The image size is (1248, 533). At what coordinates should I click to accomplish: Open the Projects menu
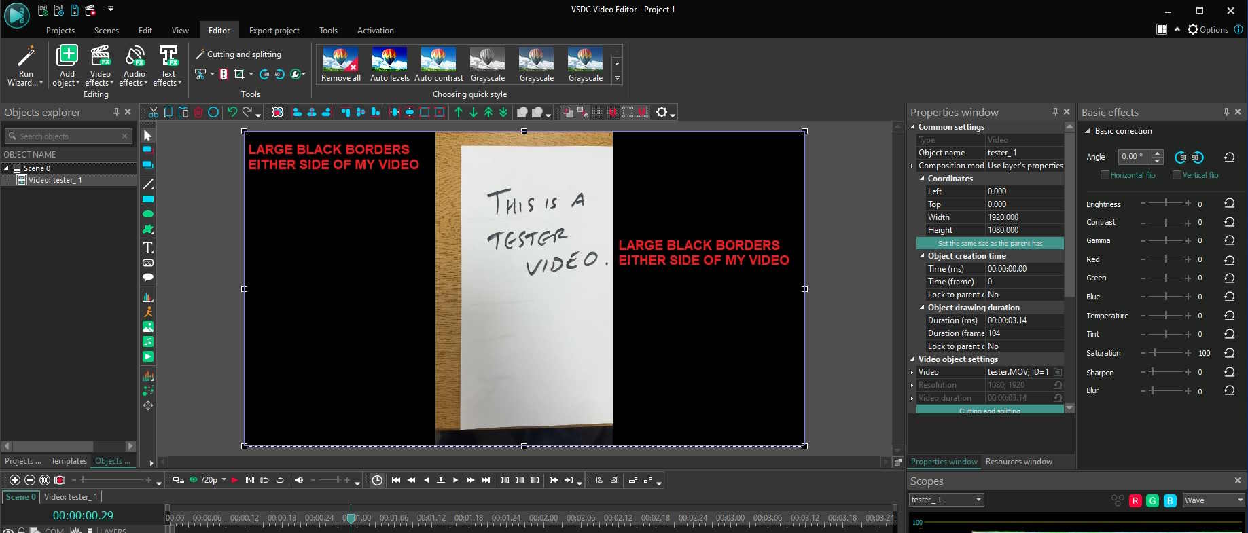[x=60, y=31]
